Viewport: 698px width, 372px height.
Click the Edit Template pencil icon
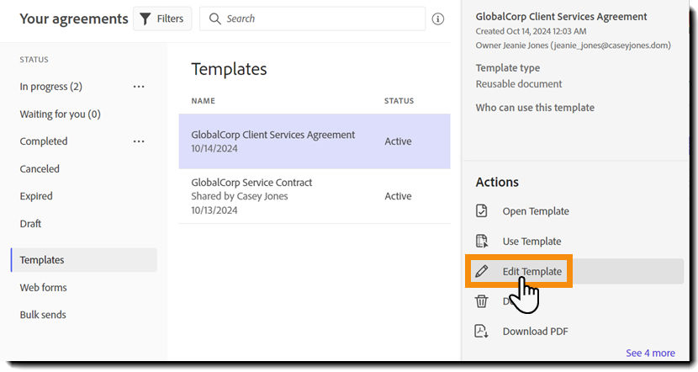[x=482, y=271]
